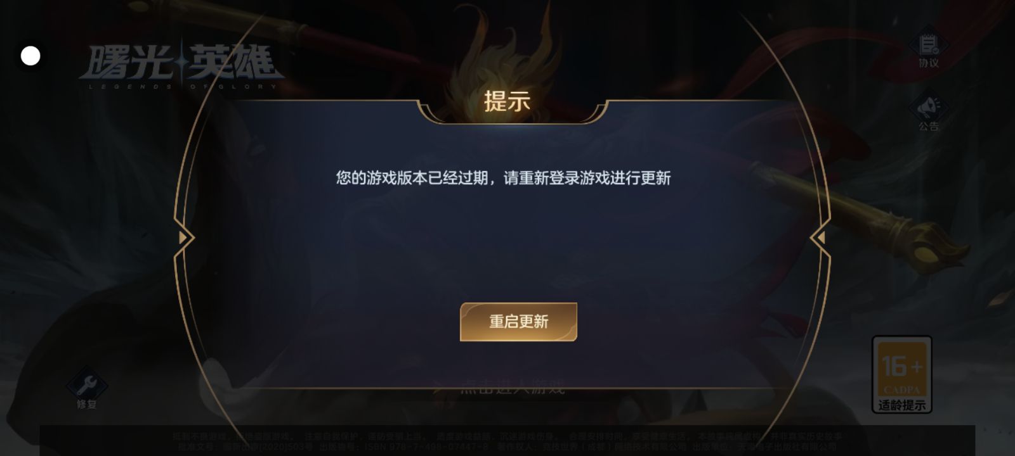
Task: Click the 适龄提示 label
Action: [x=901, y=405]
